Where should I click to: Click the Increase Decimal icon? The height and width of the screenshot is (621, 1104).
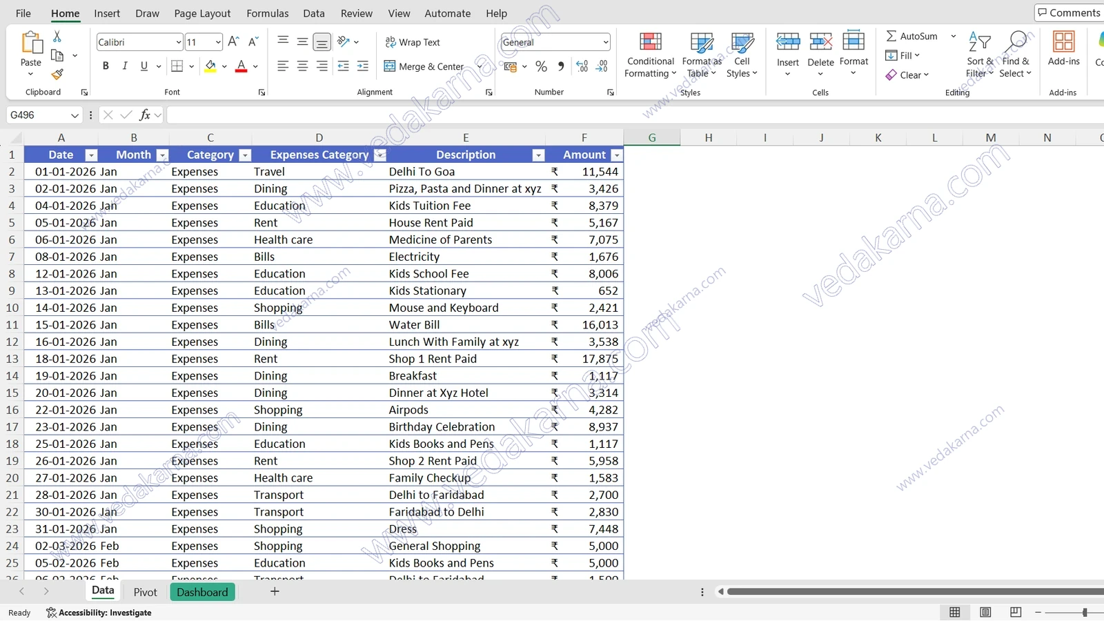pyautogui.click(x=582, y=66)
